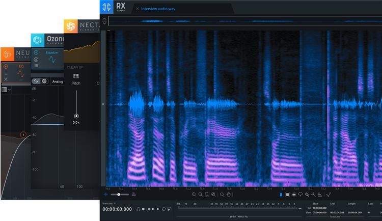Expand the waveform overview collapse arrows
Image resolution: width=382 pixels, height=221 pixels.
click(104, 21)
